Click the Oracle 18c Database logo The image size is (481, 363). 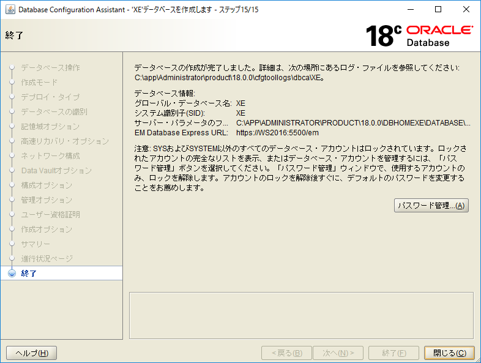coord(419,36)
